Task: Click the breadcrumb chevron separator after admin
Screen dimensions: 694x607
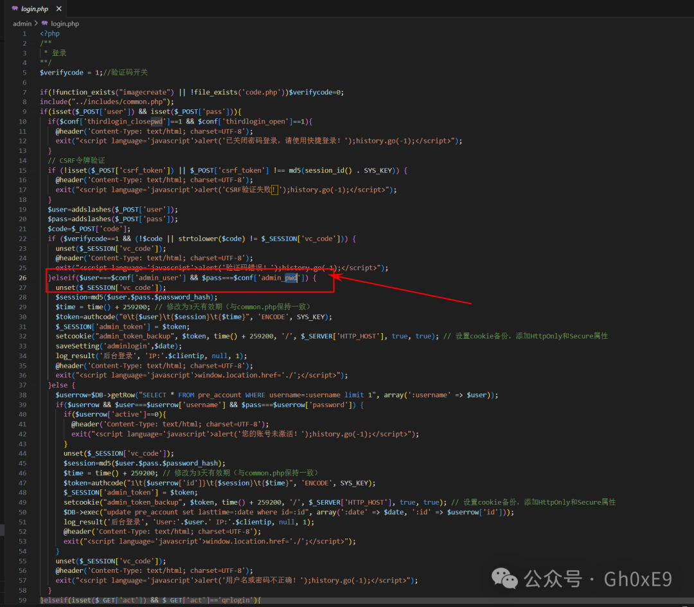Action: coord(36,23)
